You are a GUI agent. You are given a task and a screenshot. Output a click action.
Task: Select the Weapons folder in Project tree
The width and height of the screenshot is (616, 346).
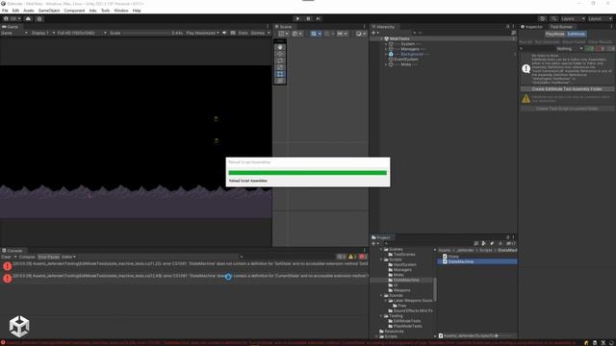[x=401, y=290]
